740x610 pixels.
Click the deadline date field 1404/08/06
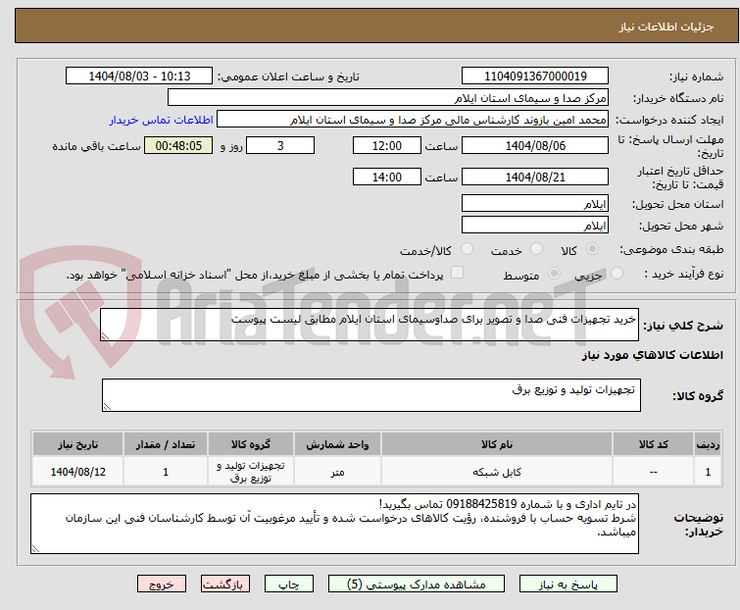(535, 145)
